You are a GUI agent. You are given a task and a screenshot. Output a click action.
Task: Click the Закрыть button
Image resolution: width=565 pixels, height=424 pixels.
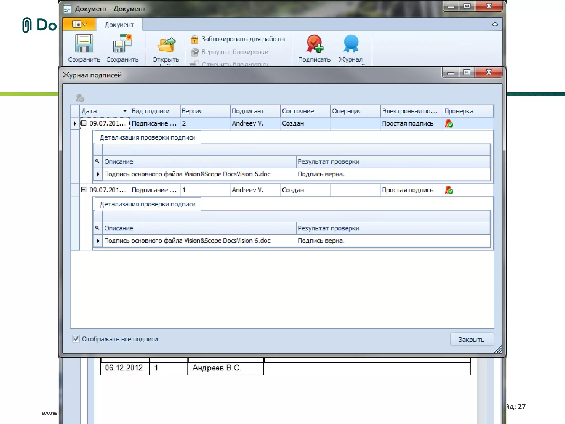coord(471,340)
